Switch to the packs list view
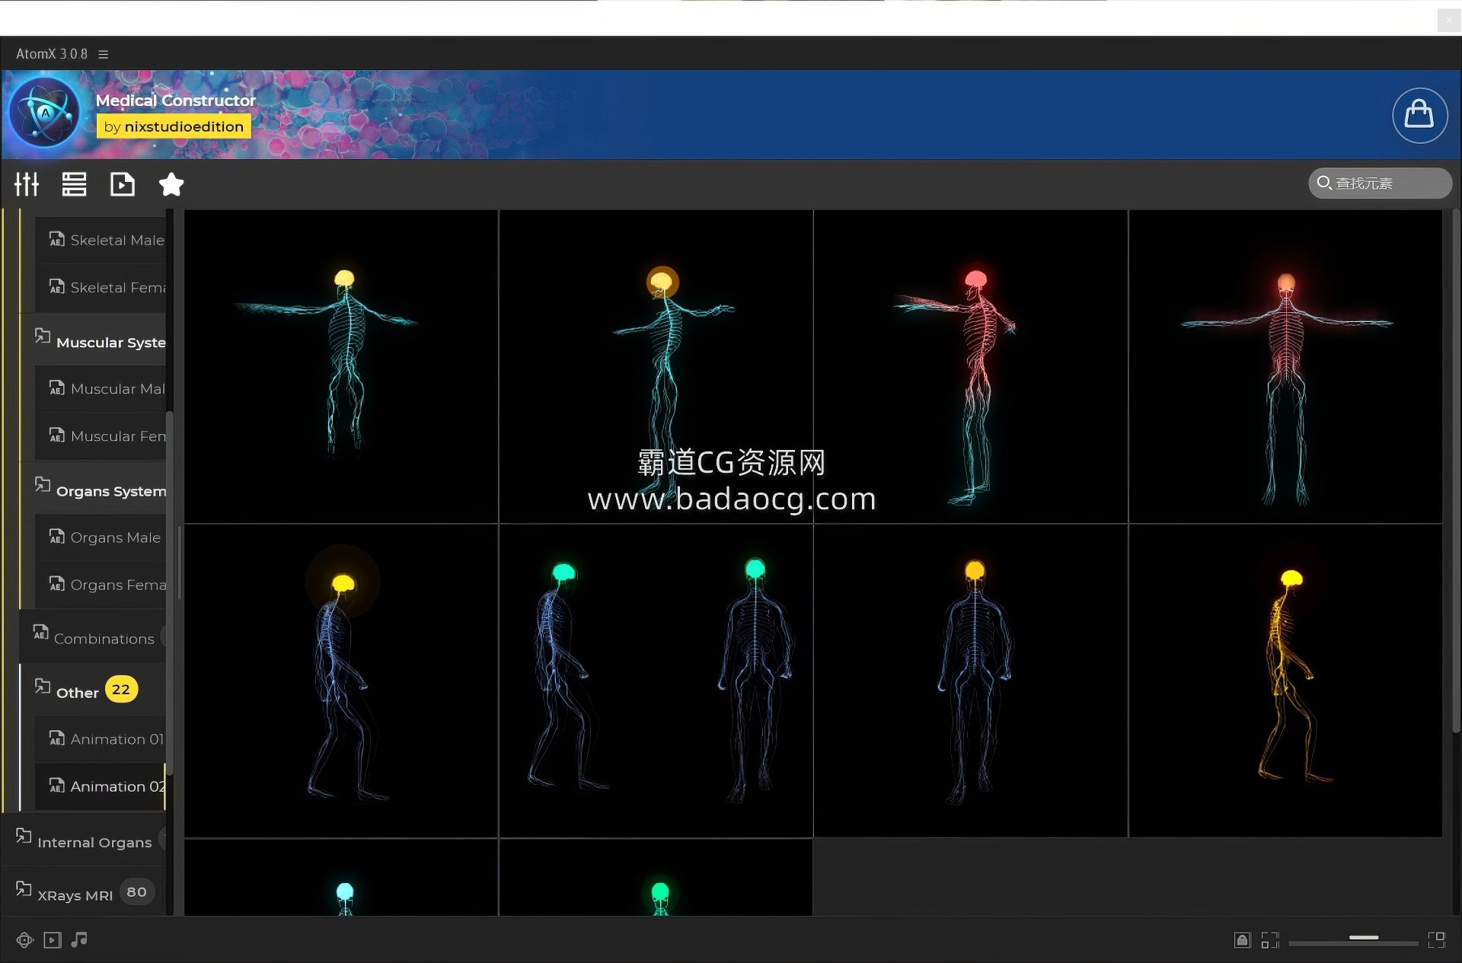This screenshot has height=963, width=1462. point(74,184)
